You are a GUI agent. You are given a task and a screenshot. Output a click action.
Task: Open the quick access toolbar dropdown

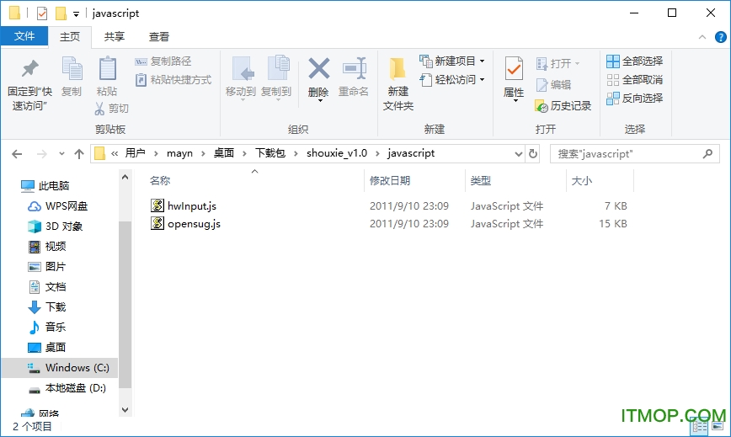coord(76,14)
